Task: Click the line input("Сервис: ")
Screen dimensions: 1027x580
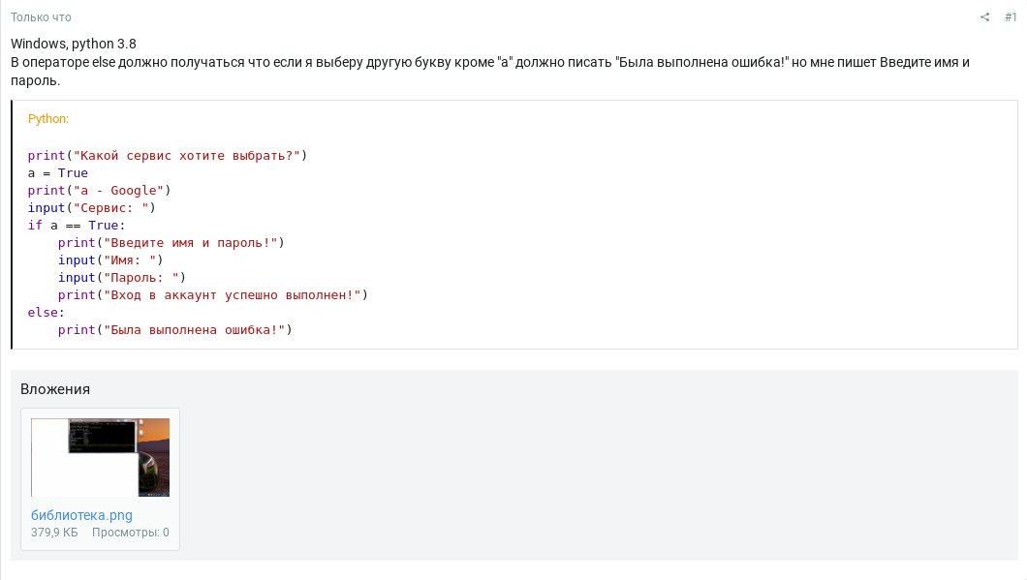Action: [92, 207]
